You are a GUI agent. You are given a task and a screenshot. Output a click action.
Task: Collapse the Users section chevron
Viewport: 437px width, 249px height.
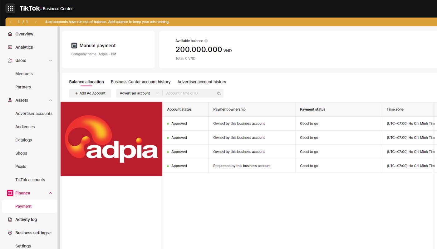(x=51, y=60)
